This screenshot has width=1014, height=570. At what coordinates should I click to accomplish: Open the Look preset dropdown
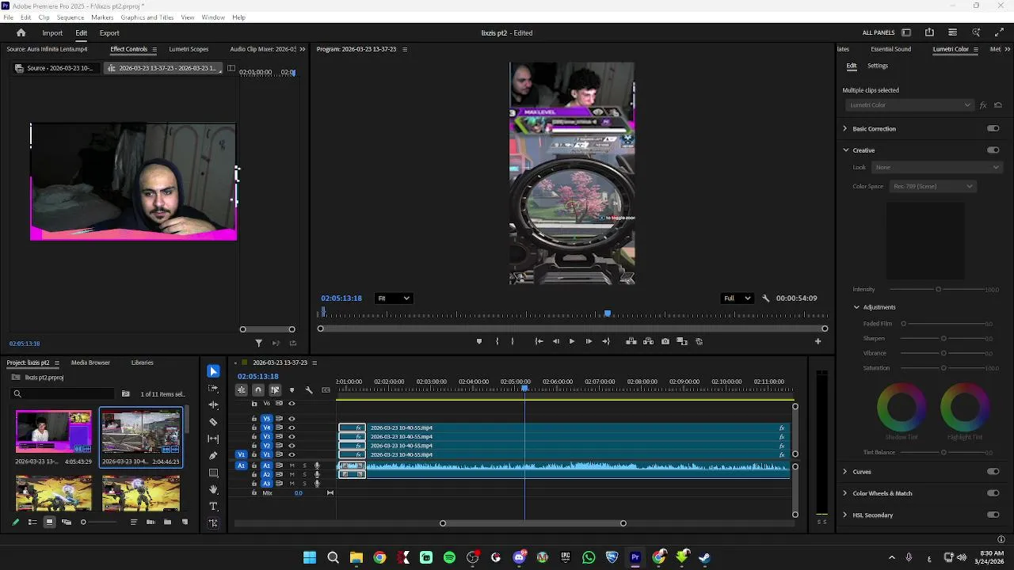click(x=937, y=167)
